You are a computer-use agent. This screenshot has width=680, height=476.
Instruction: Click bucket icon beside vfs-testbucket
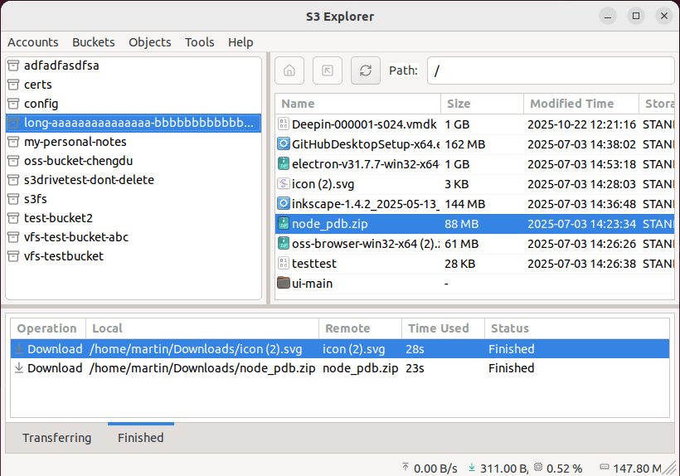[x=13, y=256]
